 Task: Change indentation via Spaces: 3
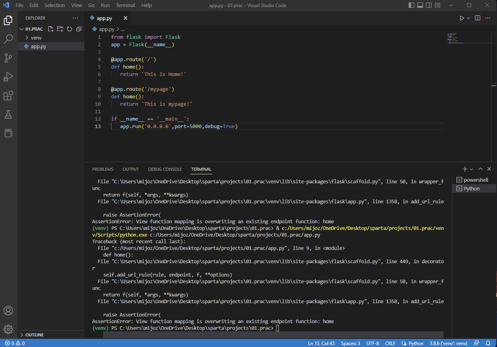click(350, 343)
